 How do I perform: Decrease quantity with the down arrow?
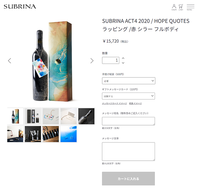pyautogui.click(x=123, y=63)
